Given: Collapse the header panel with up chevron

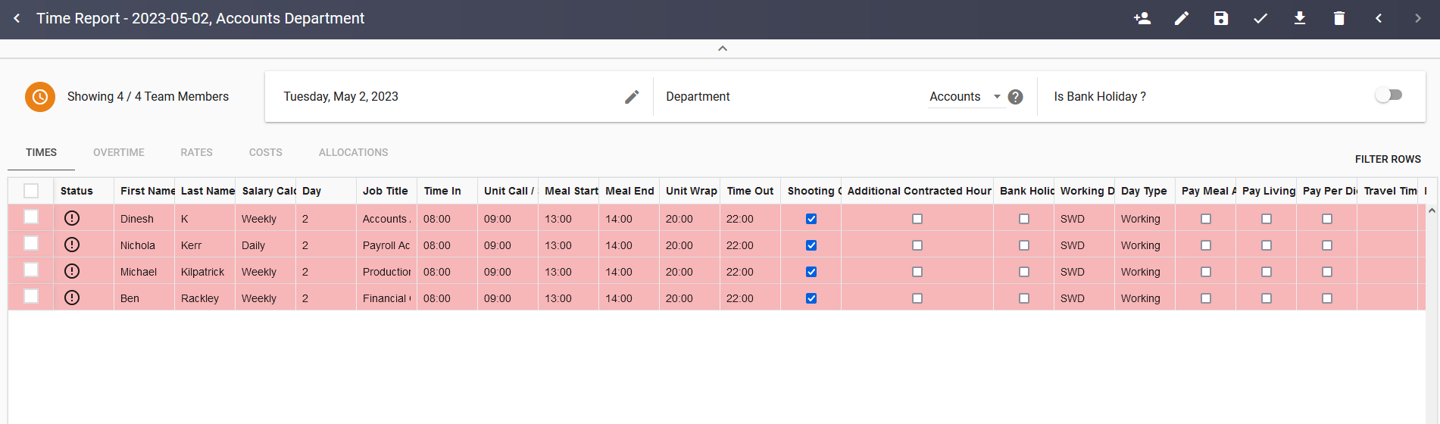Looking at the screenshot, I should coord(723,48).
